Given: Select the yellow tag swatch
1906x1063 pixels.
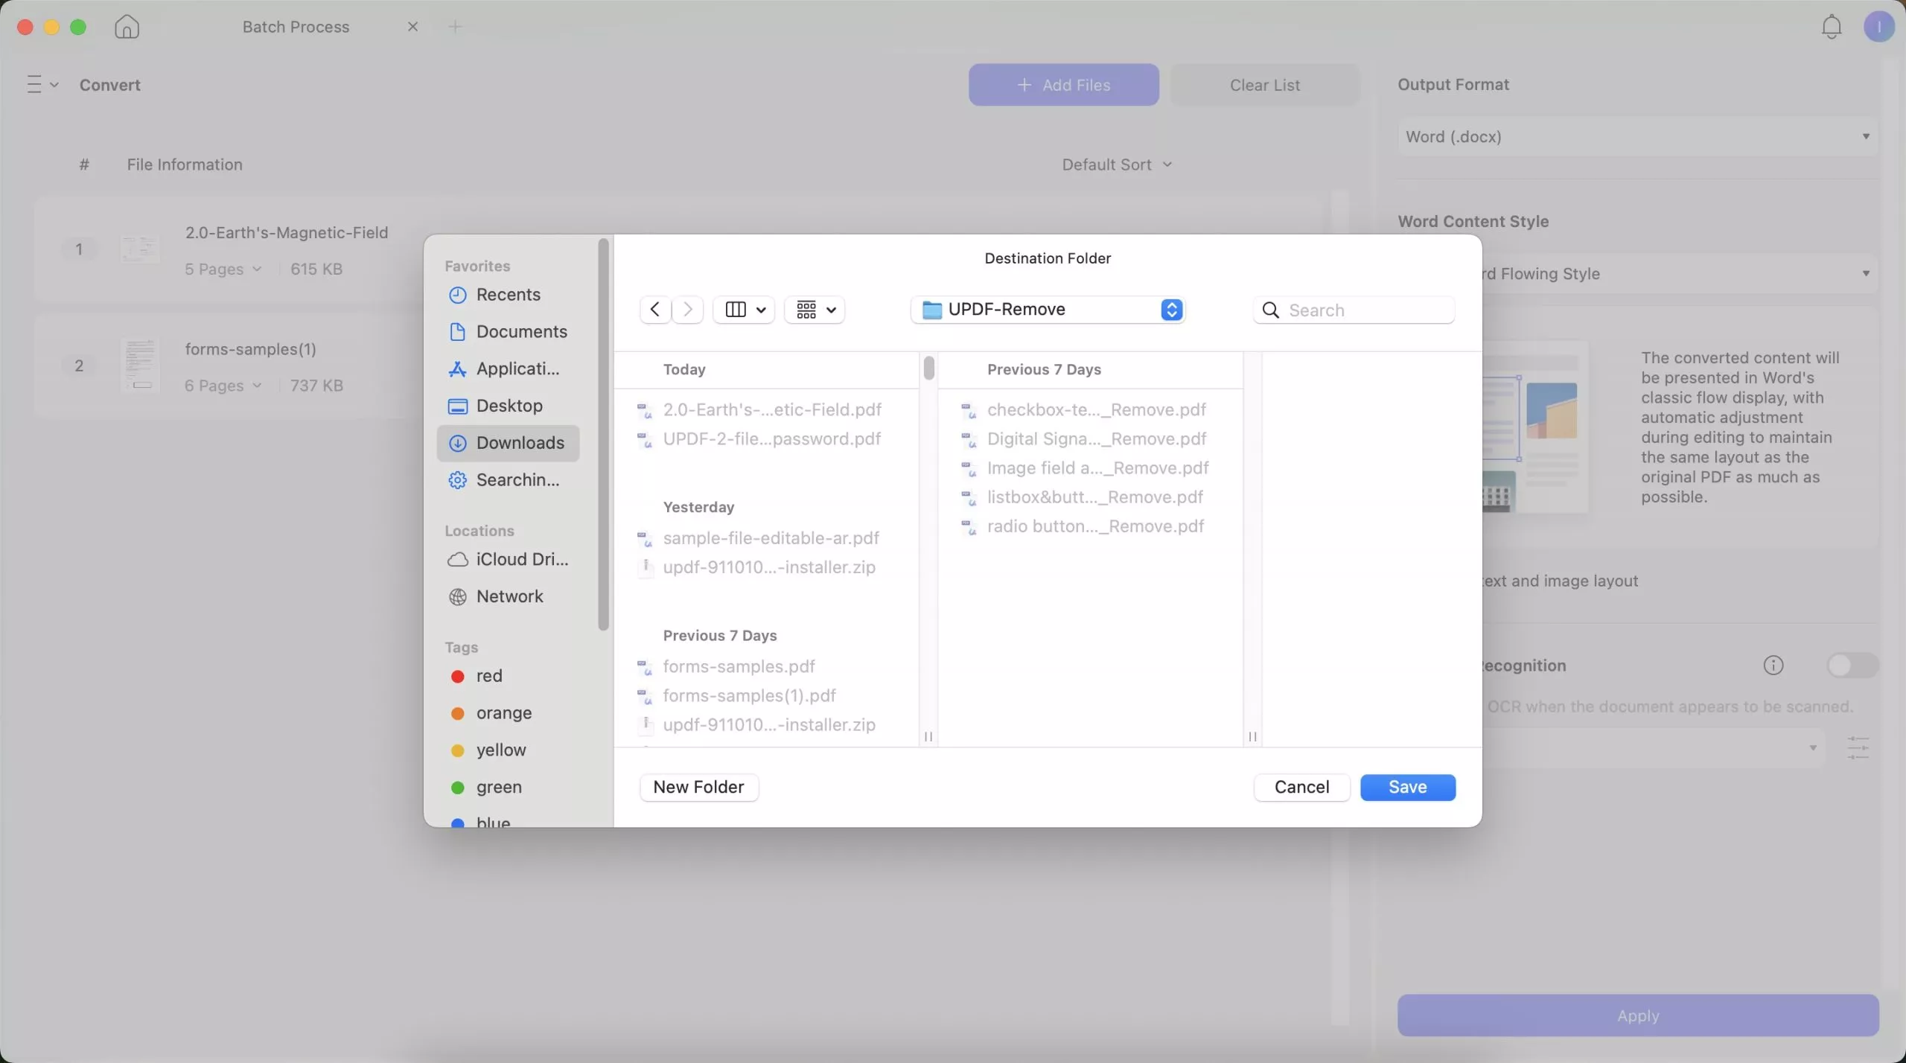Looking at the screenshot, I should coord(457,750).
